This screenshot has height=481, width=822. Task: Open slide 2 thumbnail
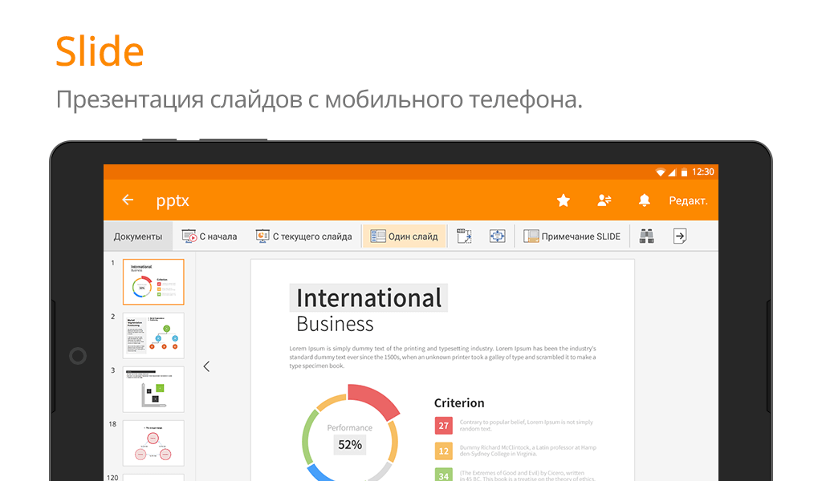tap(153, 335)
